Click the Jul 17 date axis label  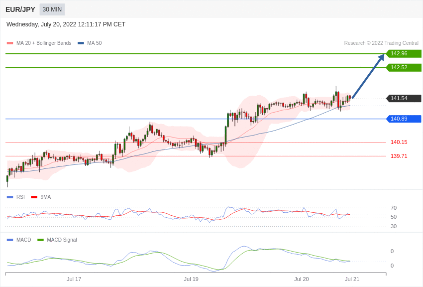(x=74, y=279)
